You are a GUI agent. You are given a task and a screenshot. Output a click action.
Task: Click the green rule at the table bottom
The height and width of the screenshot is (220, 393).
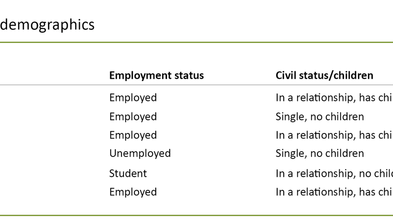(x=196, y=215)
